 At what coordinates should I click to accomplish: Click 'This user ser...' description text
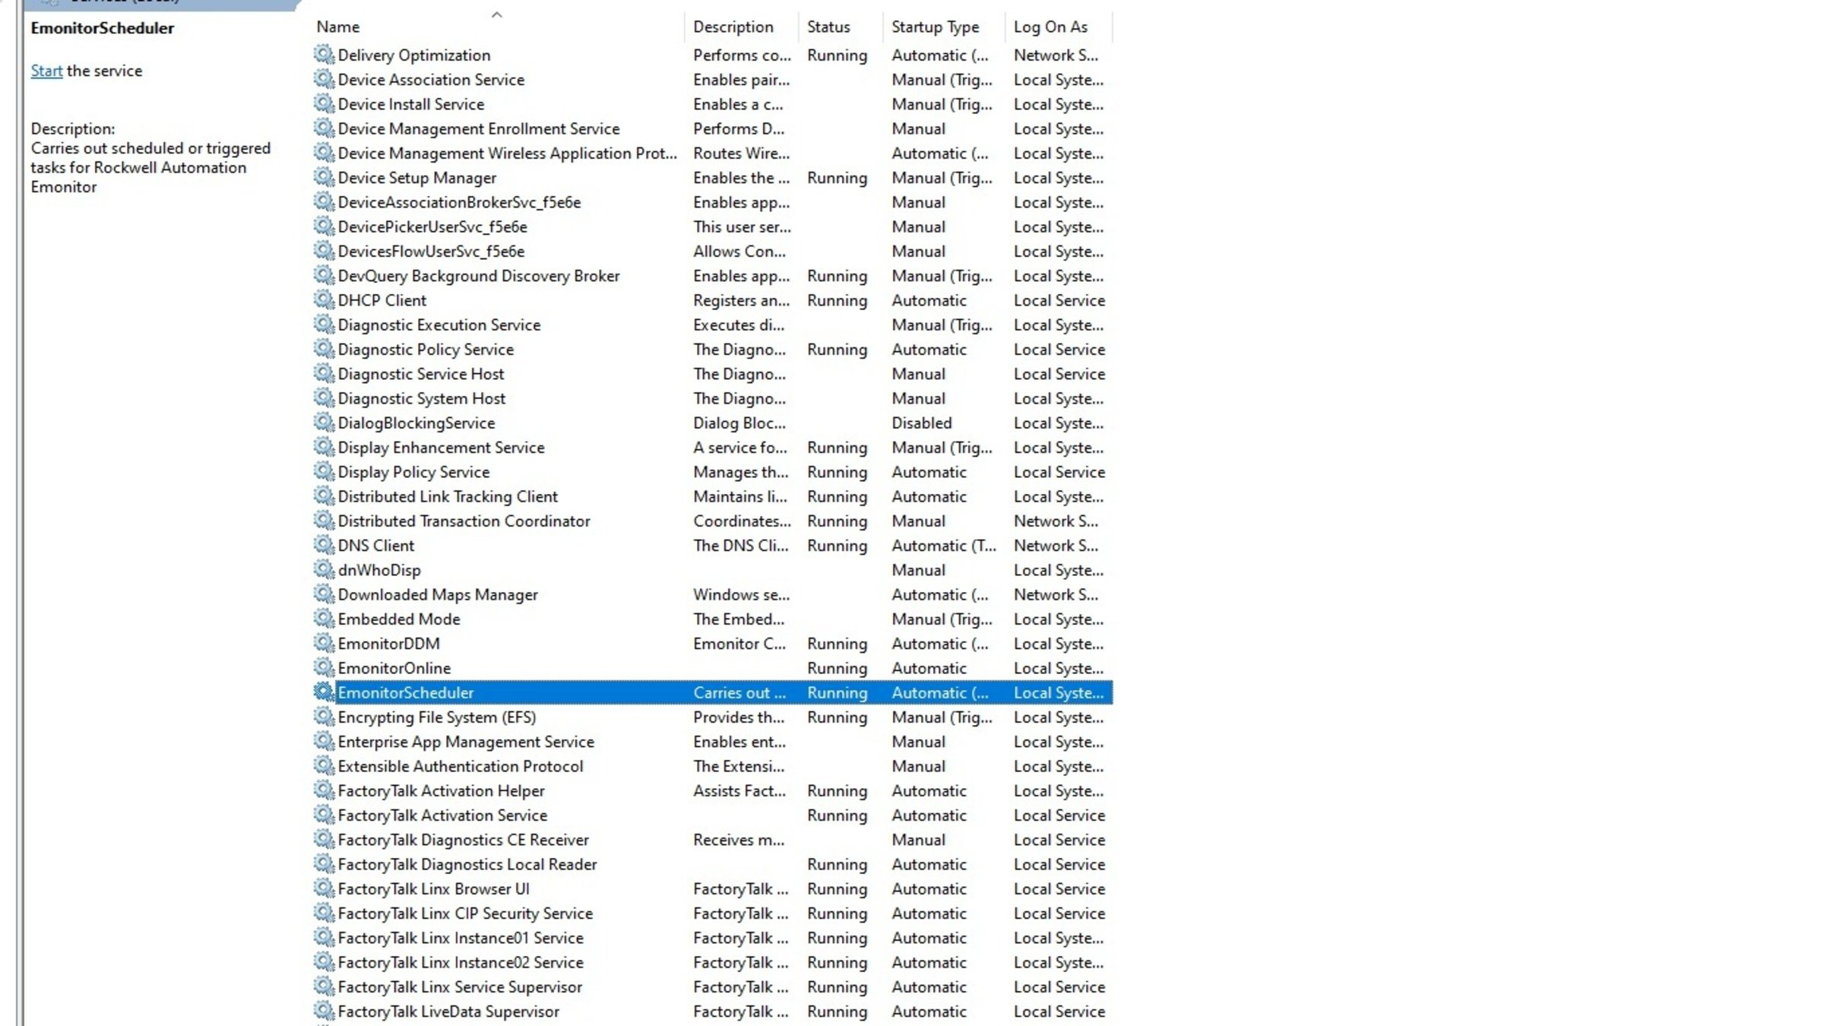(x=742, y=226)
